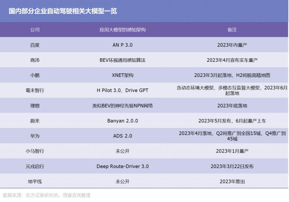Click the title 国内部分企业自动驾驶相关大模型一览
The image size is (289, 202).
pos(63,11)
